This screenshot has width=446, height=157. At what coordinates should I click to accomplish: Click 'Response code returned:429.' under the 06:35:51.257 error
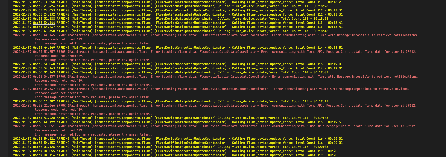(59, 56)
